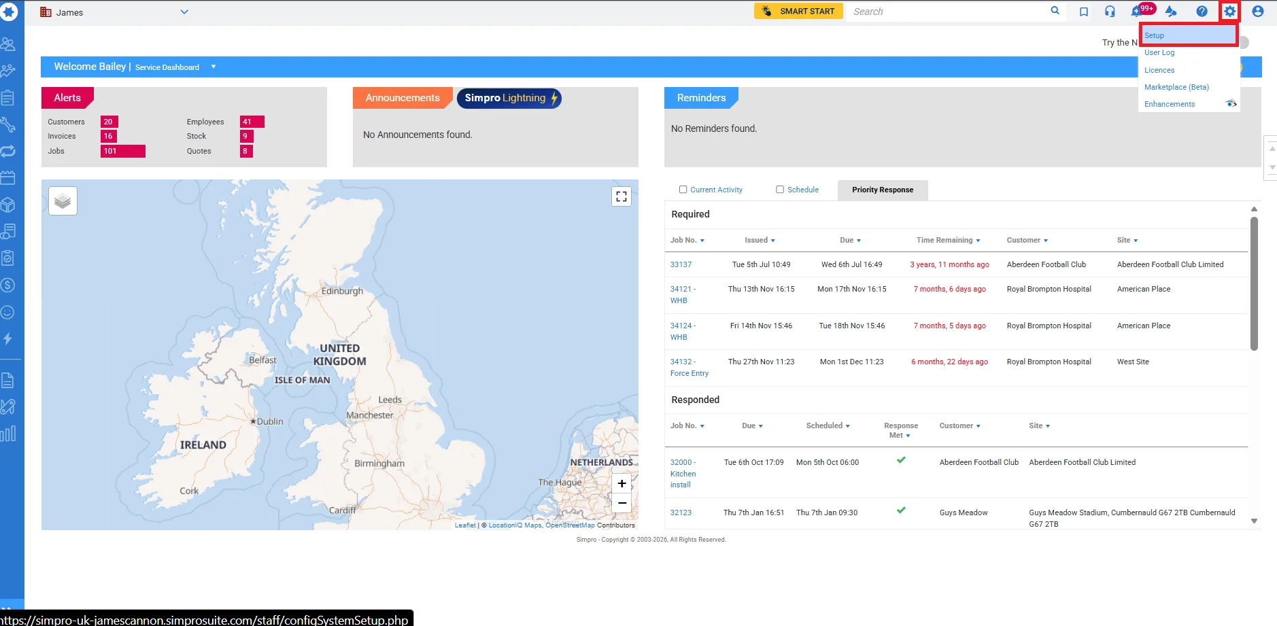This screenshot has height=626, width=1277.
Task: Zoom out on the map
Action: pos(622,503)
